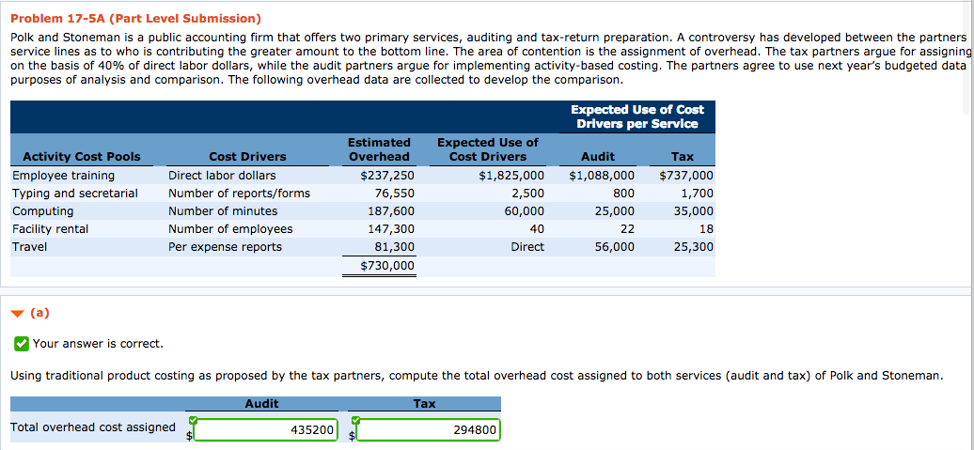Click the 25,000 Audit minutes value
Viewport: 974px width, 450px height.
(x=615, y=211)
